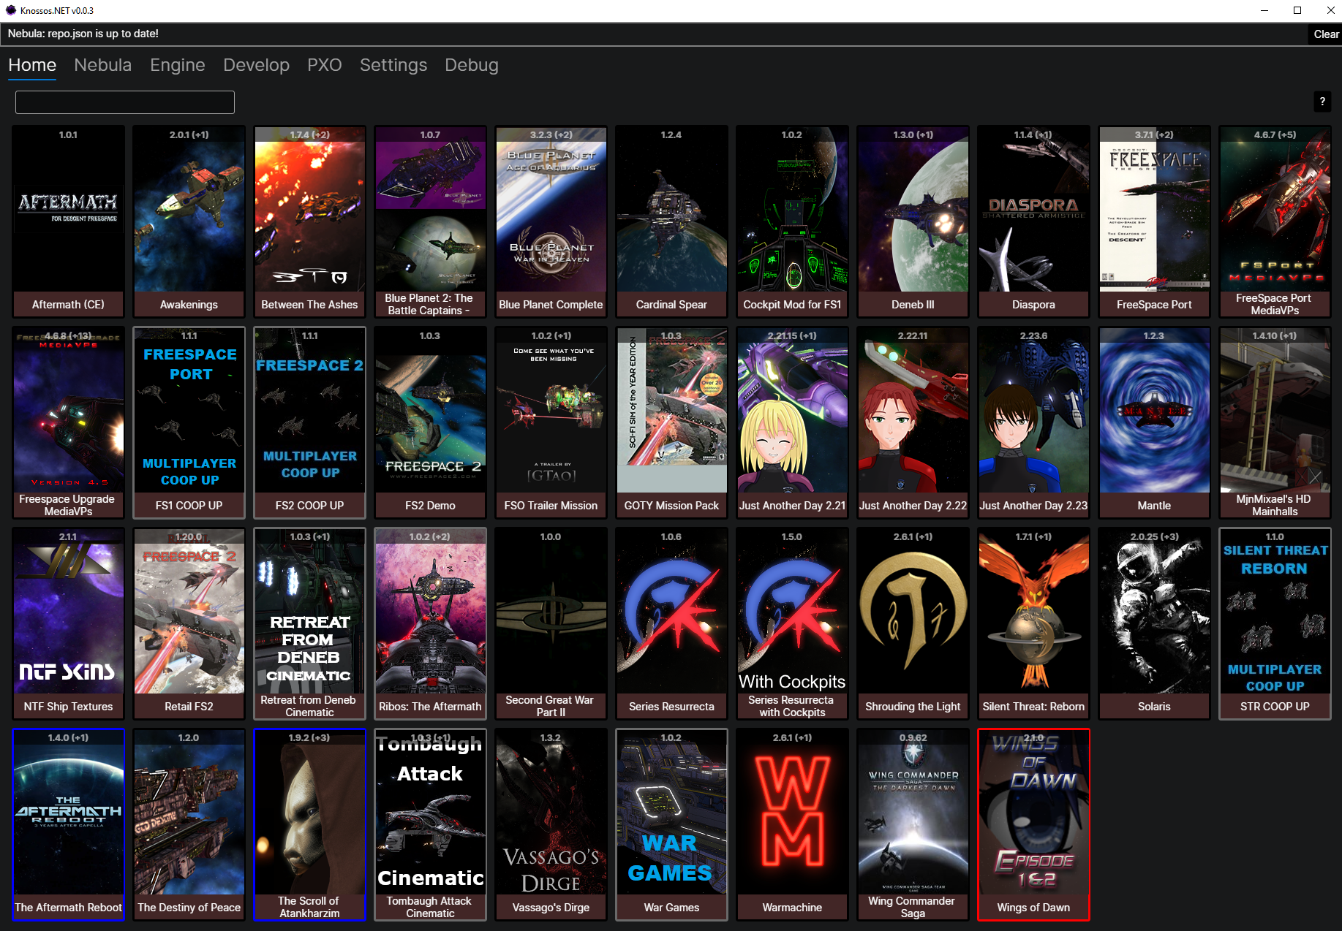Select the War Games mod card
Image resolution: width=1342 pixels, height=931 pixels.
(x=671, y=824)
